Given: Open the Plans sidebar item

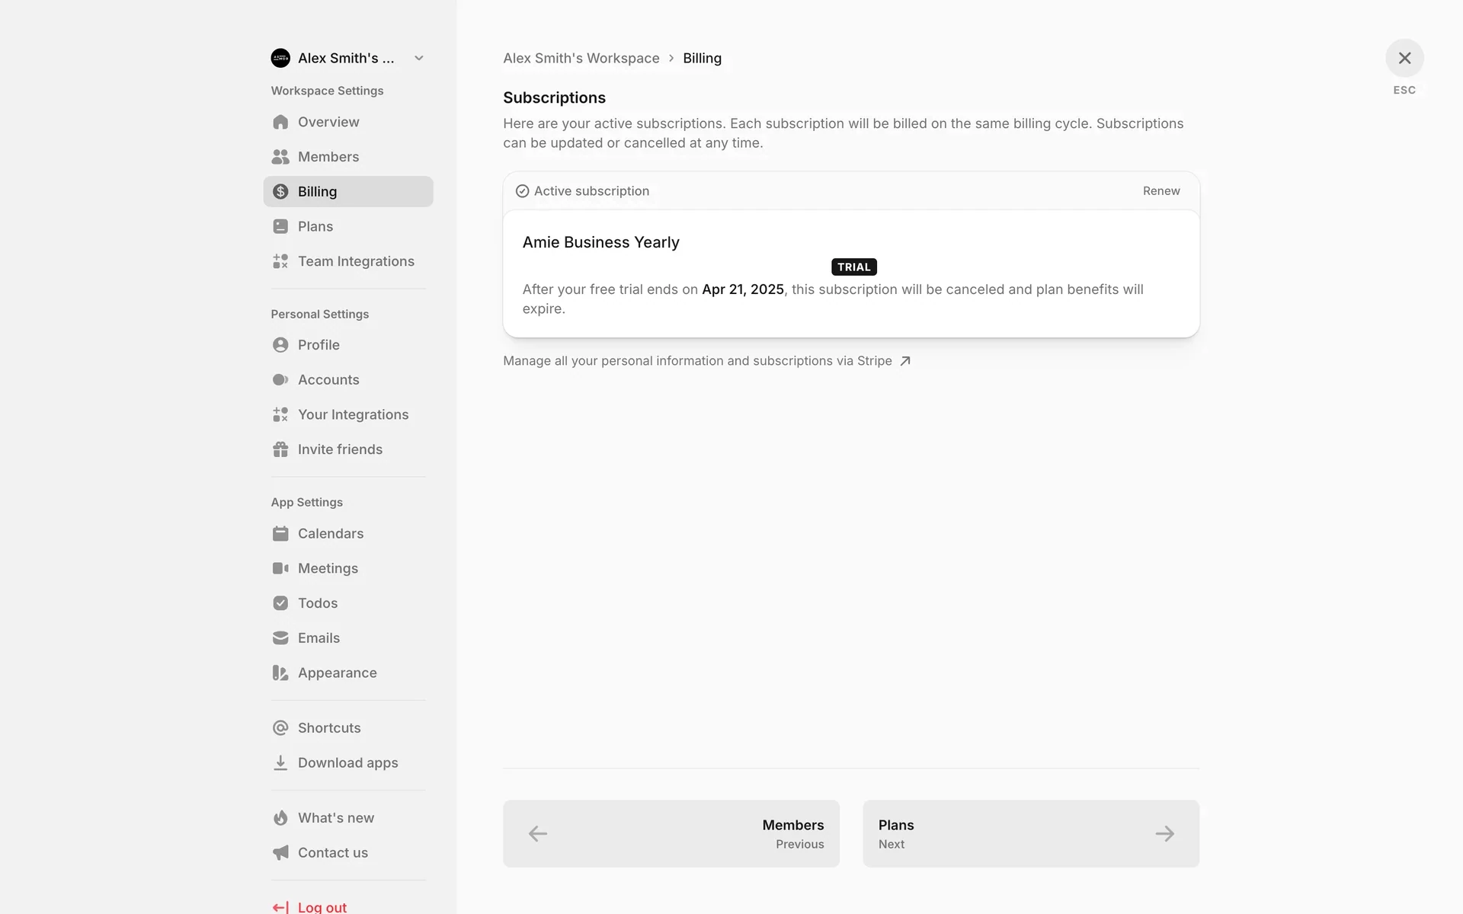Looking at the screenshot, I should point(348,226).
